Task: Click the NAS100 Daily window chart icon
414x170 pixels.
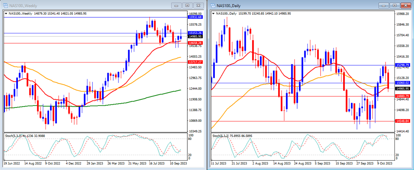Action: 213,5
